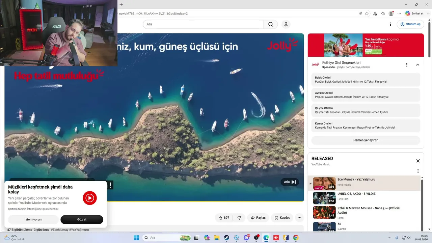
Task: Dismiss promo with İstemiyorum button
Action: [33, 219]
